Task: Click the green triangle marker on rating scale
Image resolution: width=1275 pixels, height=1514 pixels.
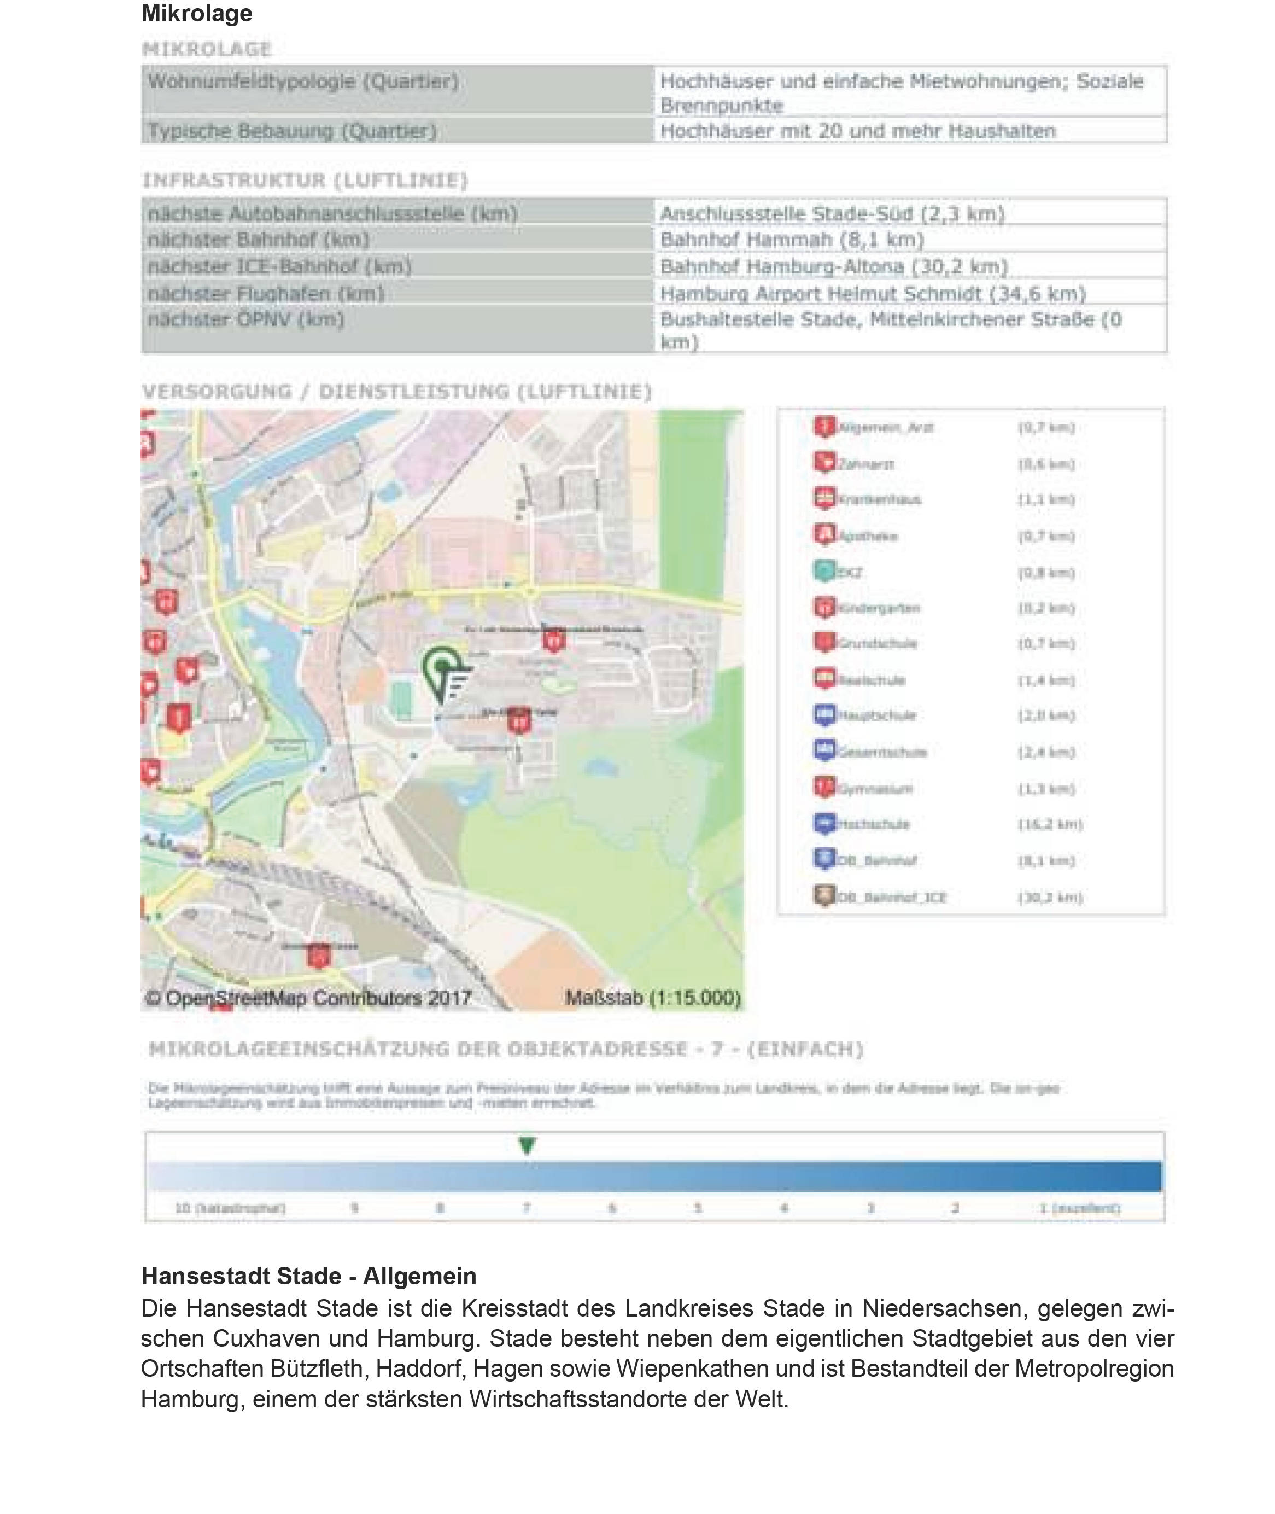Action: pos(527,1145)
